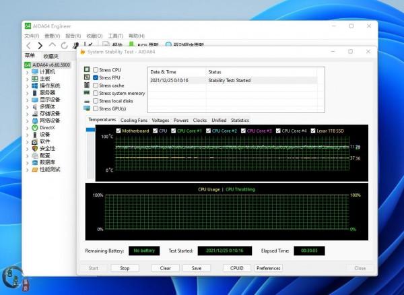Viewport: 404px width, 295px height.
Task: Click the 安全性 shield icon
Action: tap(34, 148)
